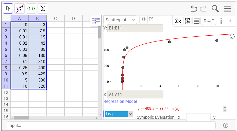237x131 pixels.
Task: Click the X ⇆ Y swap button
Action: pyautogui.click(x=209, y=21)
